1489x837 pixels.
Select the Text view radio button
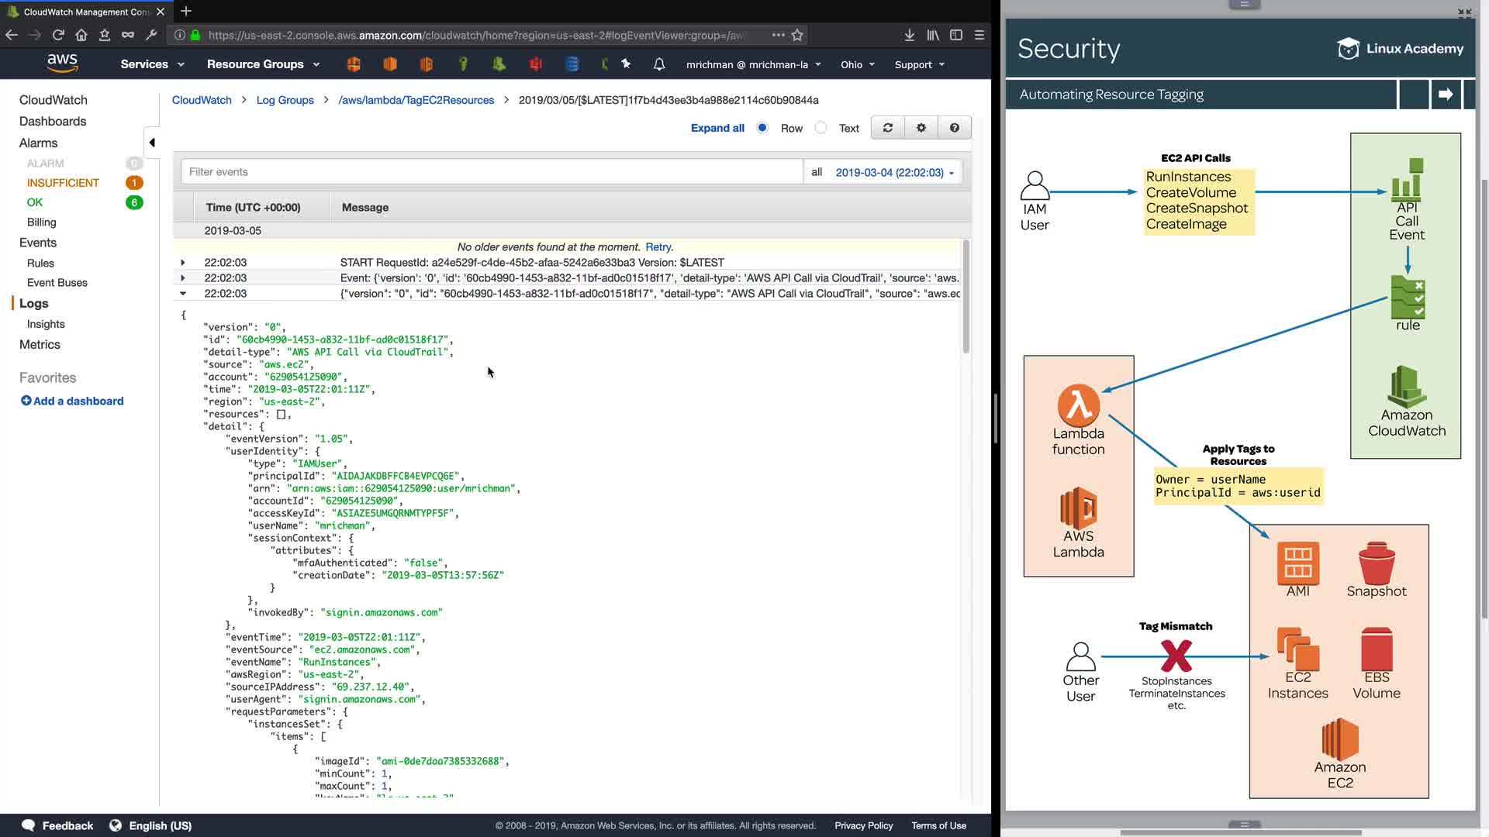[x=821, y=128]
